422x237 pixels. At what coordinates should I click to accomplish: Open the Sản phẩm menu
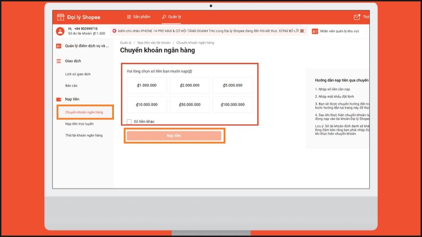click(138, 17)
